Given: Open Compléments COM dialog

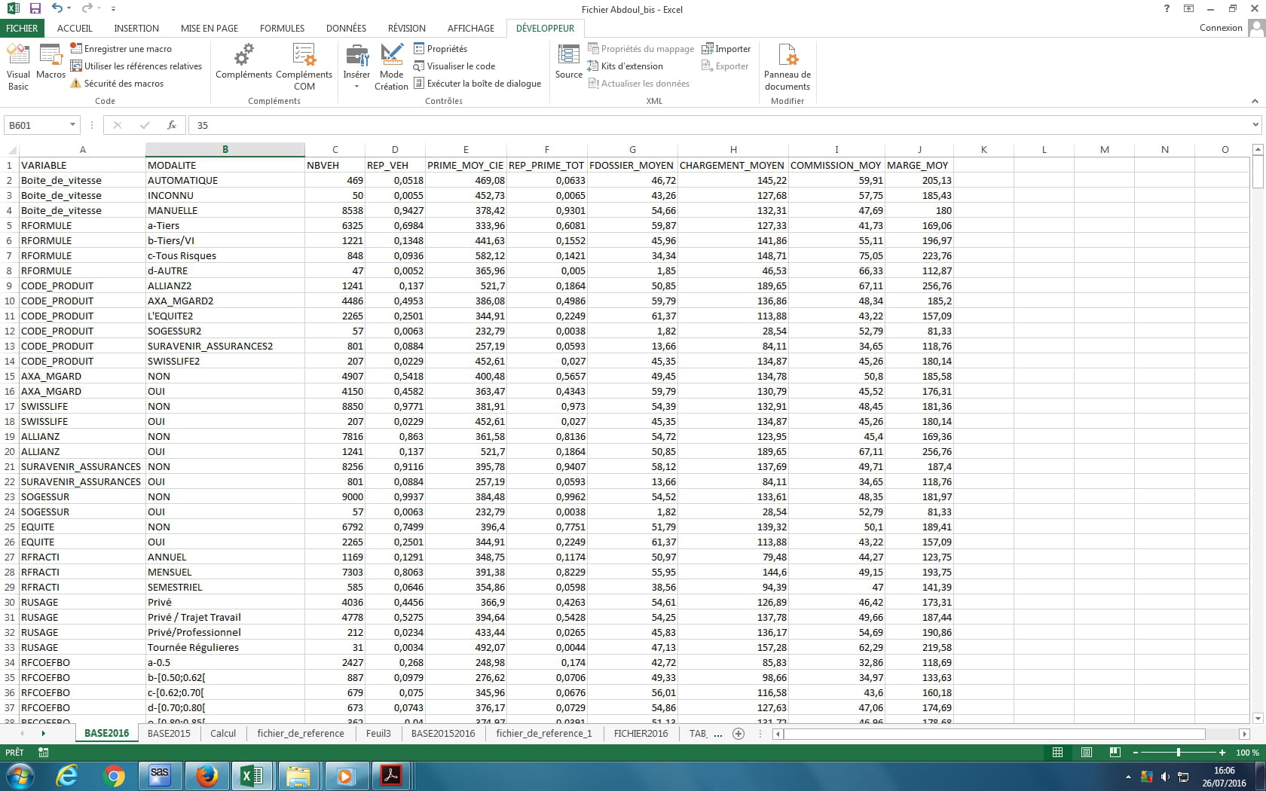Looking at the screenshot, I should click(x=304, y=66).
